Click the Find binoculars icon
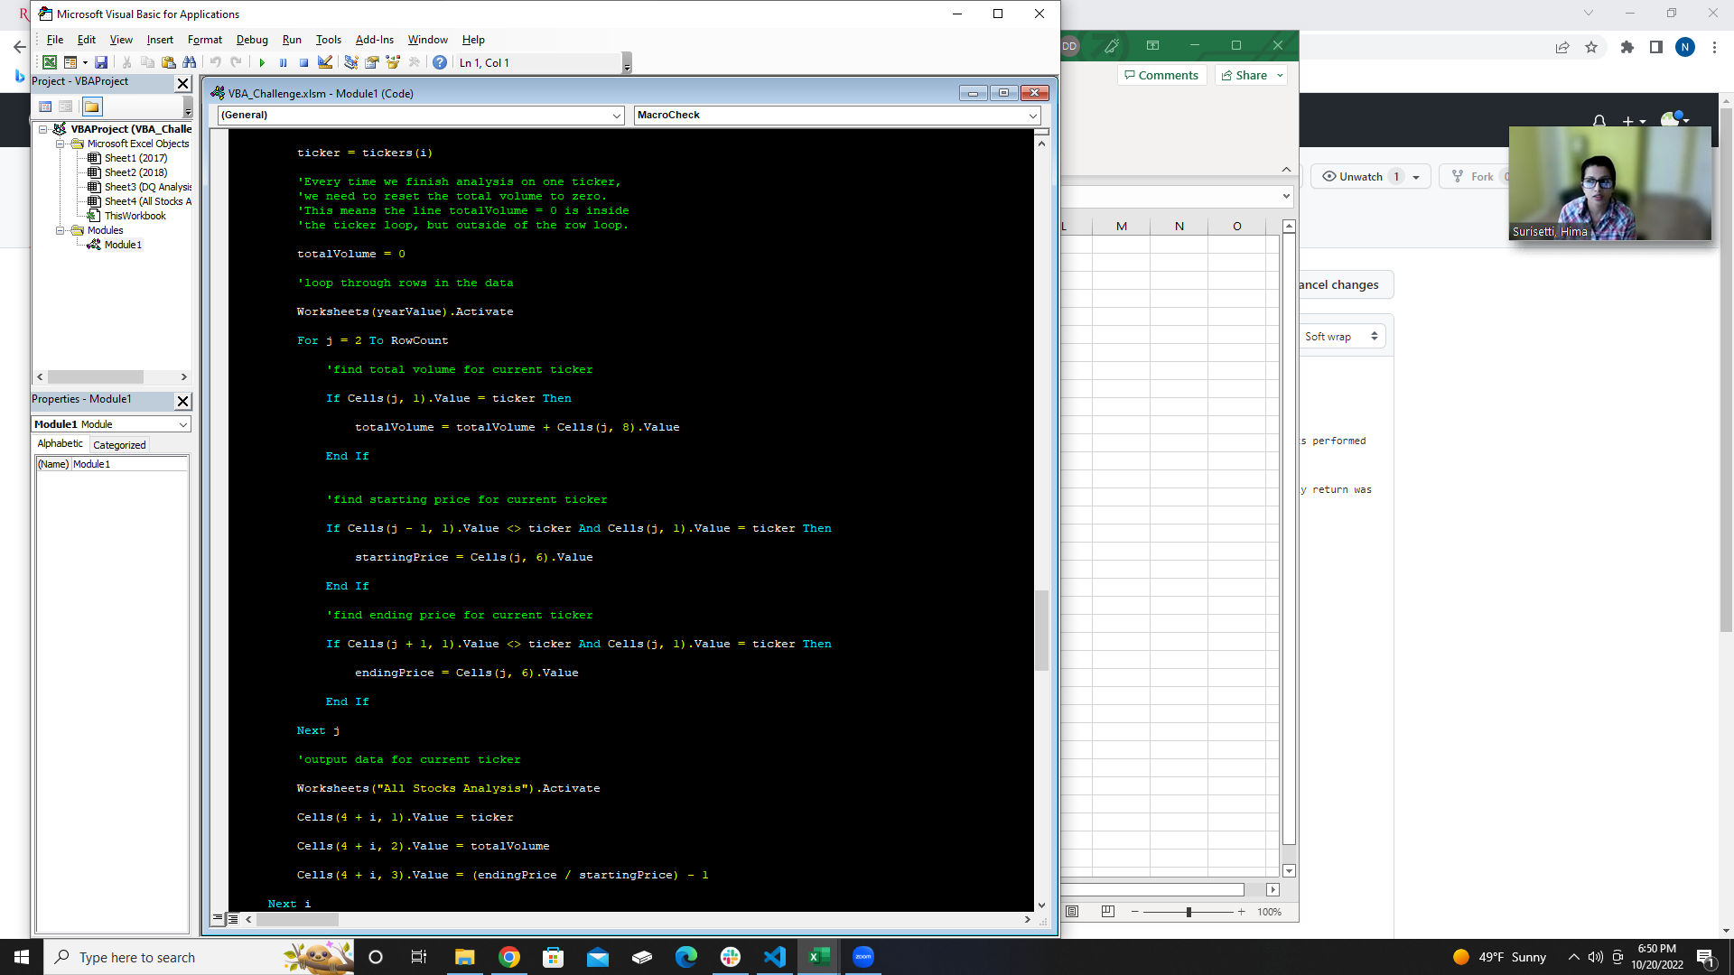 (x=189, y=63)
